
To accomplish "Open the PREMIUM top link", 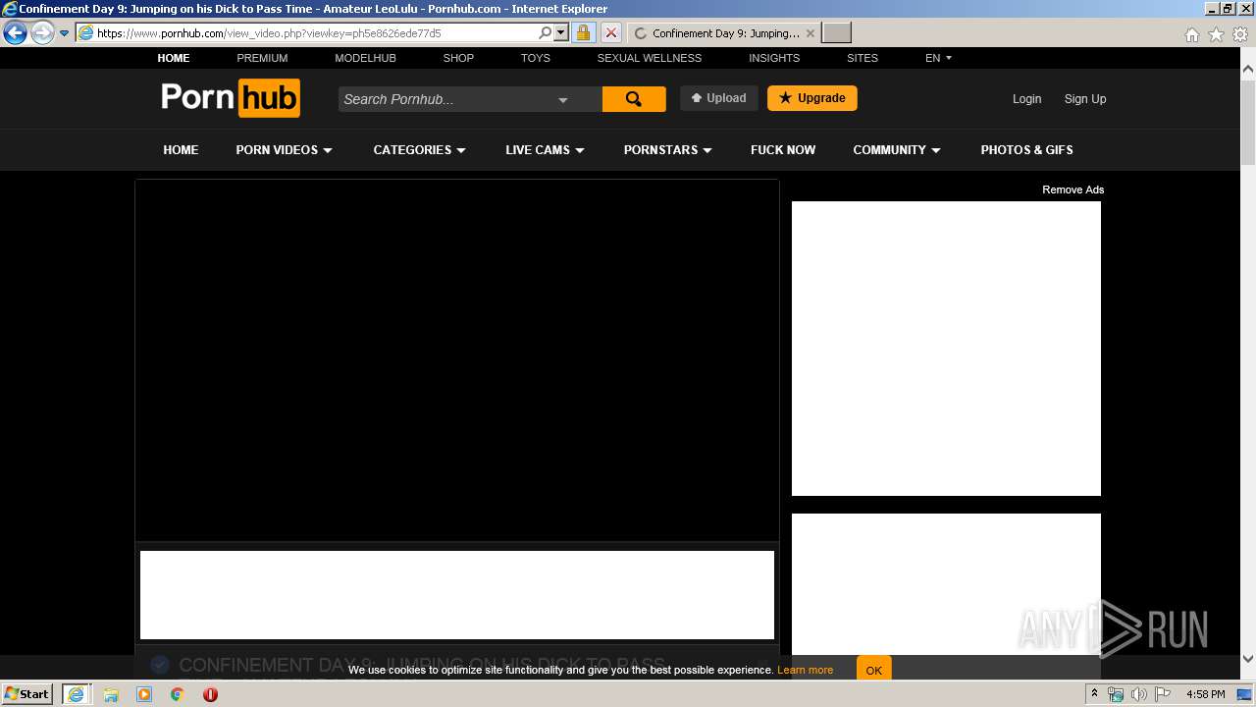I will [262, 58].
